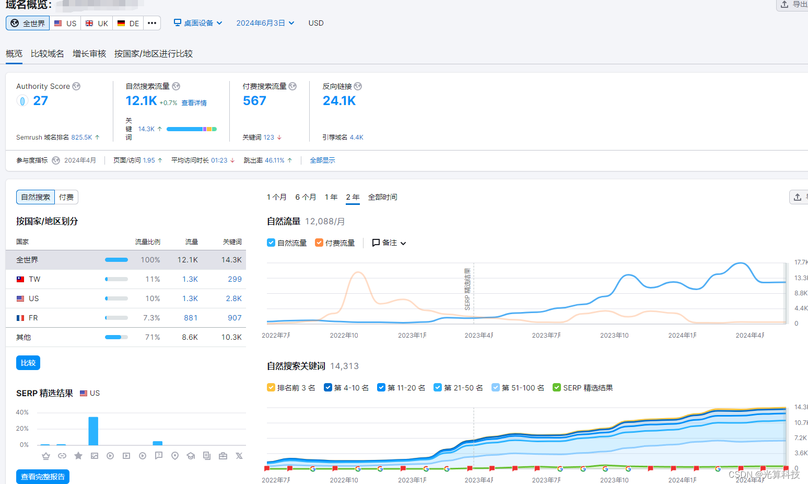
Task: Open the three-dots more countries menu
Action: pos(152,24)
